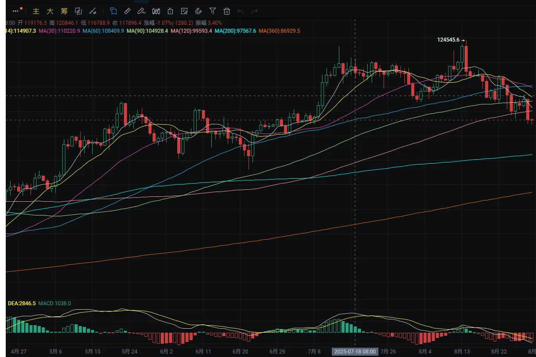Click the 4月27 date axis label
This screenshot has width=536, height=357.
point(19,352)
